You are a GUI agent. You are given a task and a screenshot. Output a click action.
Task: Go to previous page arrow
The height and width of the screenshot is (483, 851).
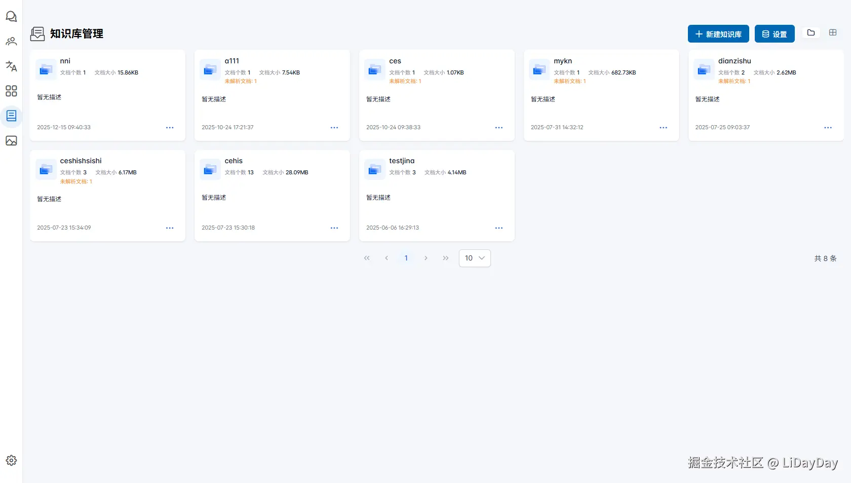coord(386,258)
